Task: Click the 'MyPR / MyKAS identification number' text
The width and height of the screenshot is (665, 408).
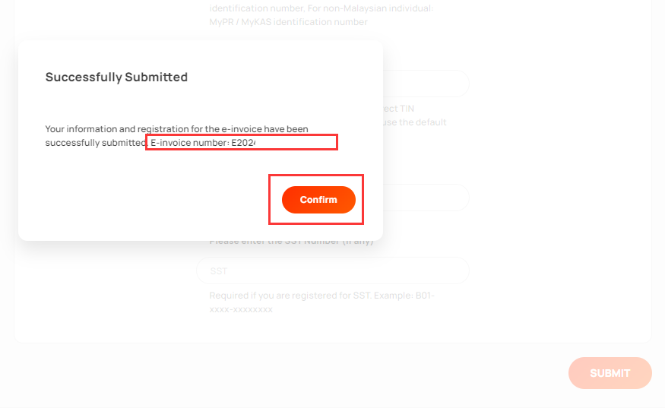Action: (x=288, y=22)
